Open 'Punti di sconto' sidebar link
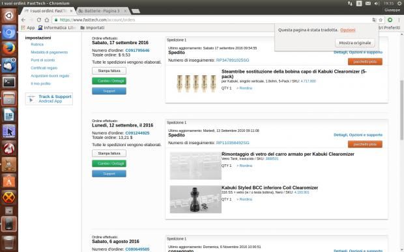The height and width of the screenshot is (252, 404). 43,60
